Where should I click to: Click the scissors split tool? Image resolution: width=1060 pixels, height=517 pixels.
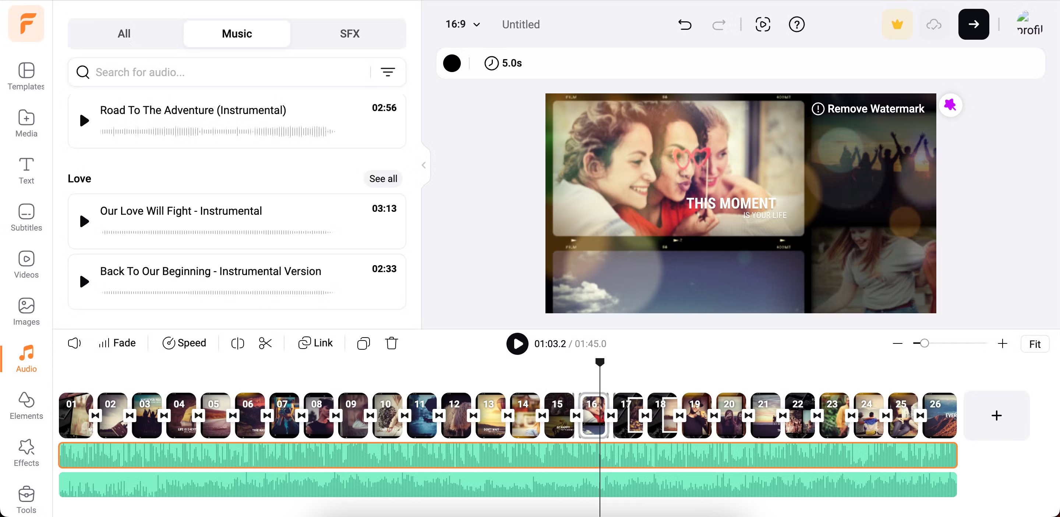265,343
